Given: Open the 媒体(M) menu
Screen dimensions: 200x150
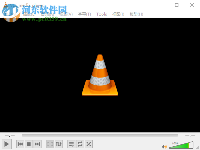Looking at the screenshot, I should tap(10, 14).
